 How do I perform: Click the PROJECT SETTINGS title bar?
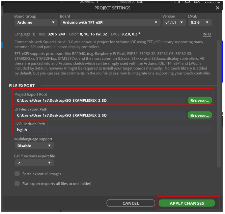112,8
